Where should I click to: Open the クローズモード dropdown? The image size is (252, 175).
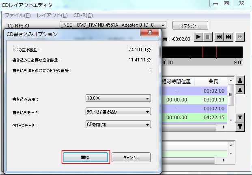point(118,124)
